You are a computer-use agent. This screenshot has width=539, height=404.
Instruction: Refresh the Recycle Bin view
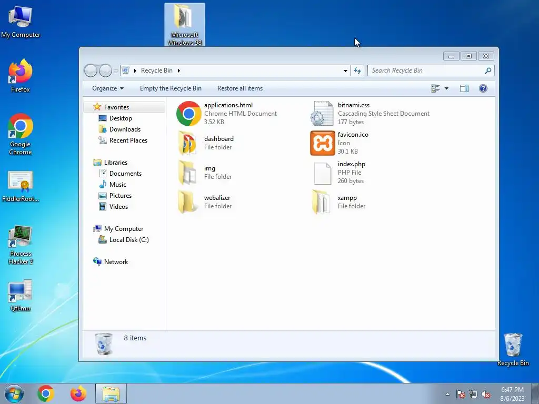click(357, 71)
